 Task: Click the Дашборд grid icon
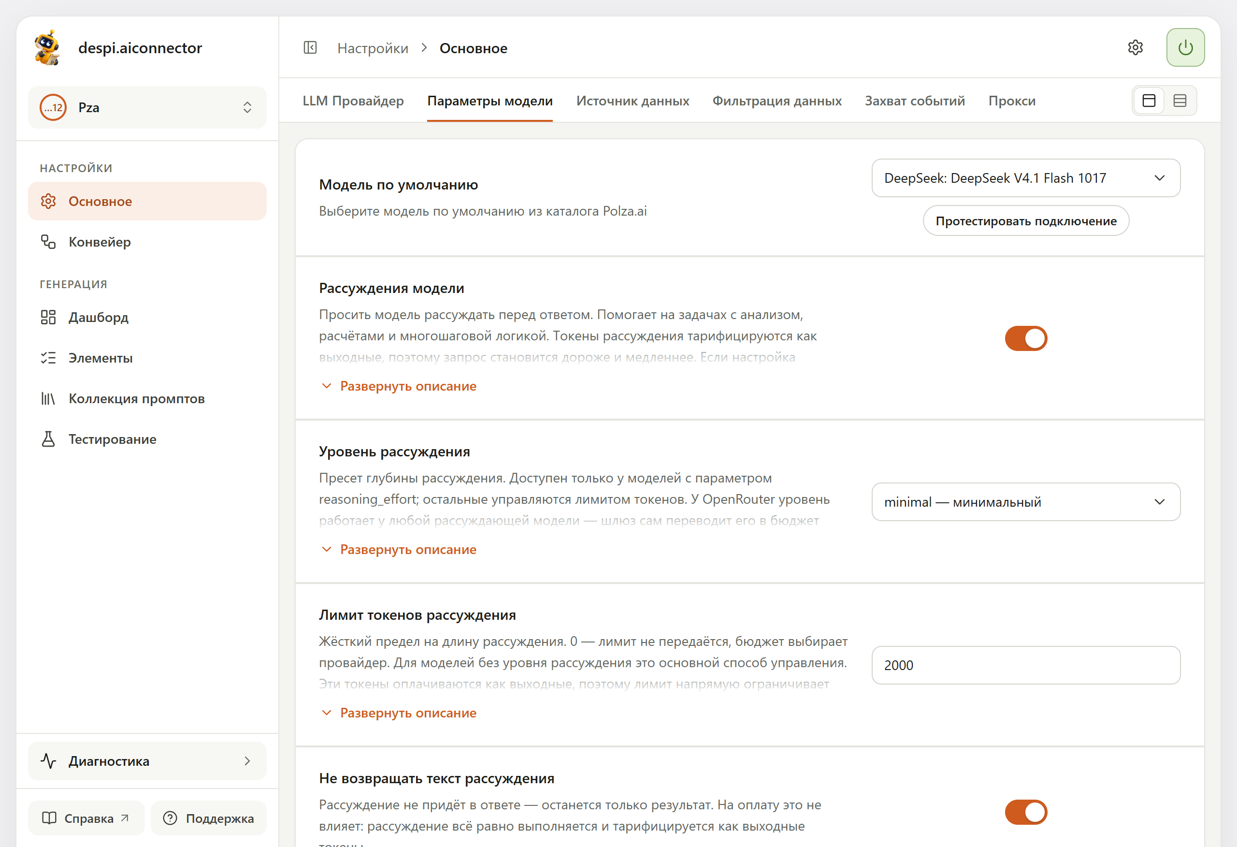[x=48, y=318]
